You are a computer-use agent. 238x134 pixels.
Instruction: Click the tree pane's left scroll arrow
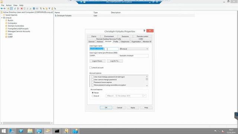(1, 123)
